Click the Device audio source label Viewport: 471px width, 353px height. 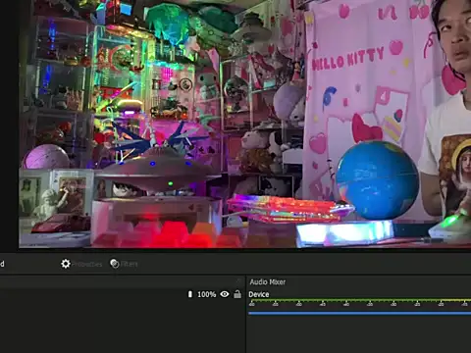coord(259,294)
